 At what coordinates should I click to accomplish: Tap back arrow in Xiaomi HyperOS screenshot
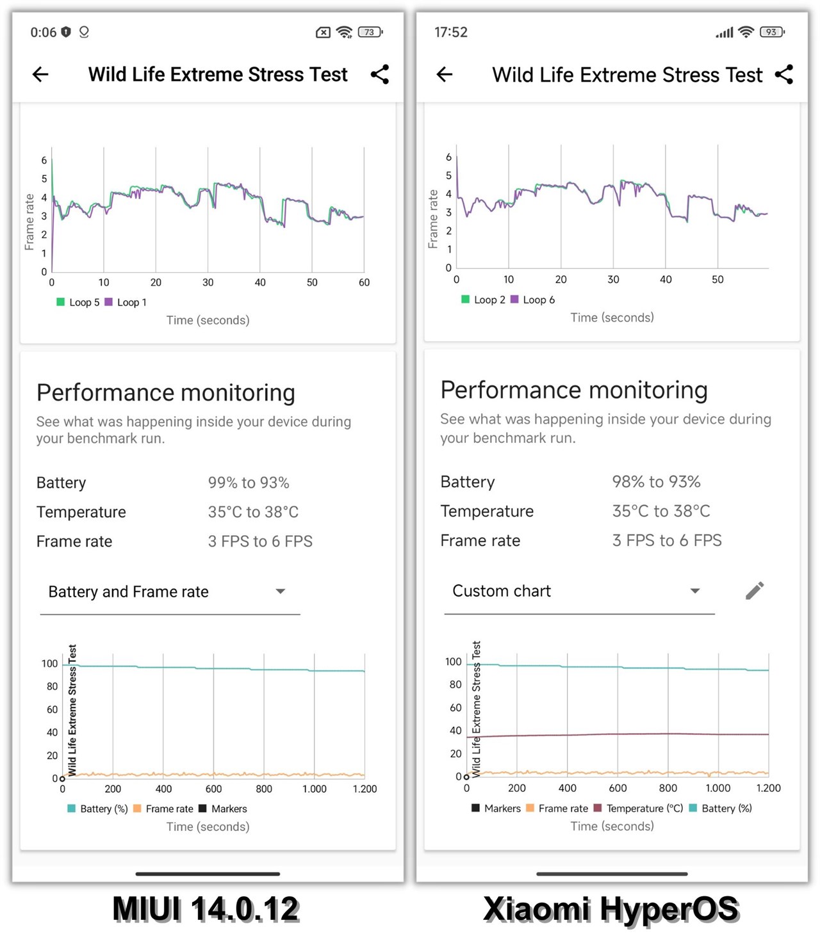pos(445,74)
